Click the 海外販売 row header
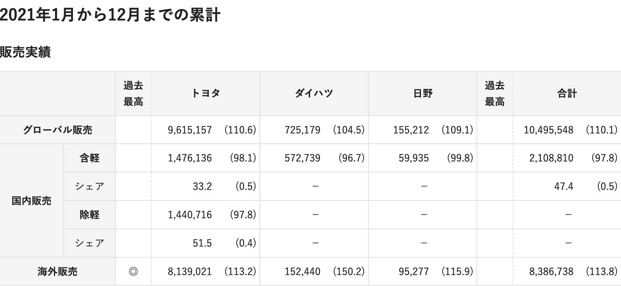The height and width of the screenshot is (286, 621). pos(57,271)
